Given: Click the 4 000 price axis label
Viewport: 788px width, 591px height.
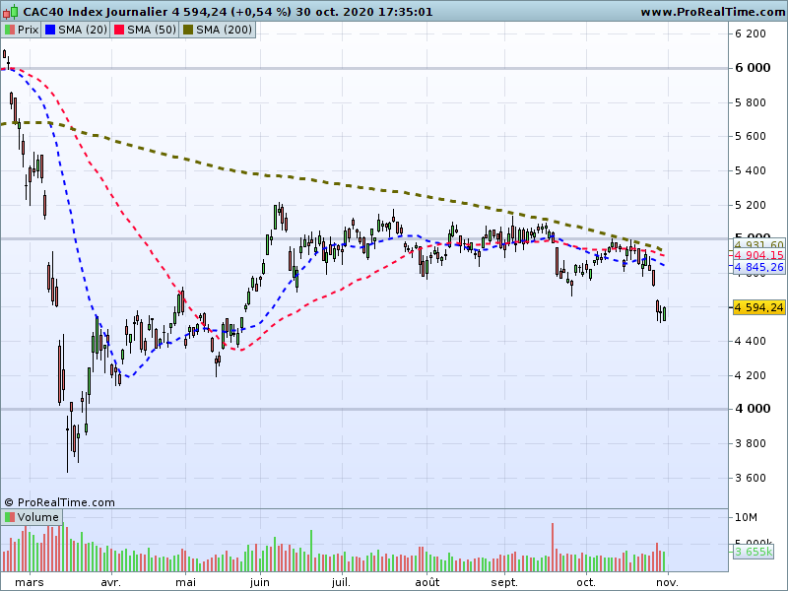Looking at the screenshot, I should tap(753, 409).
